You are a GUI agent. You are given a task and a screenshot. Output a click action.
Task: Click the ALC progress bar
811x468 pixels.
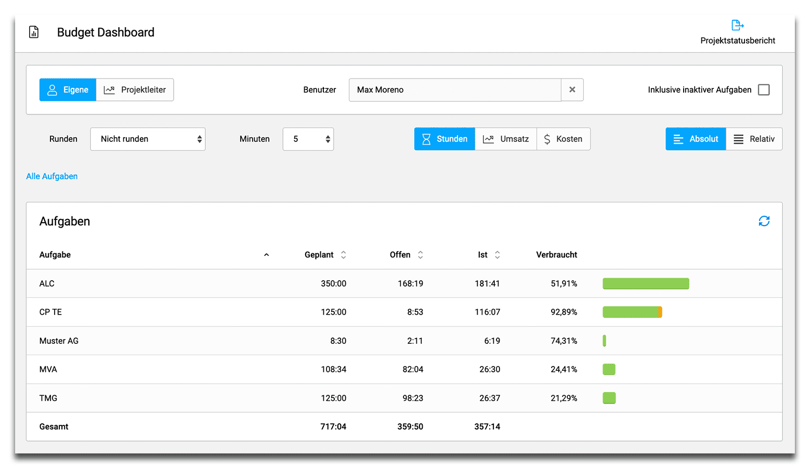(646, 283)
